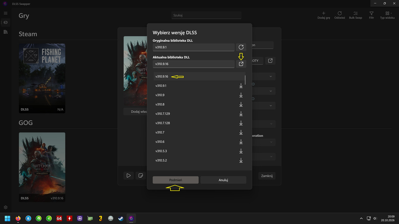Click the DLSS version list scrollbar
This screenshot has height=224, width=399.
[245, 80]
